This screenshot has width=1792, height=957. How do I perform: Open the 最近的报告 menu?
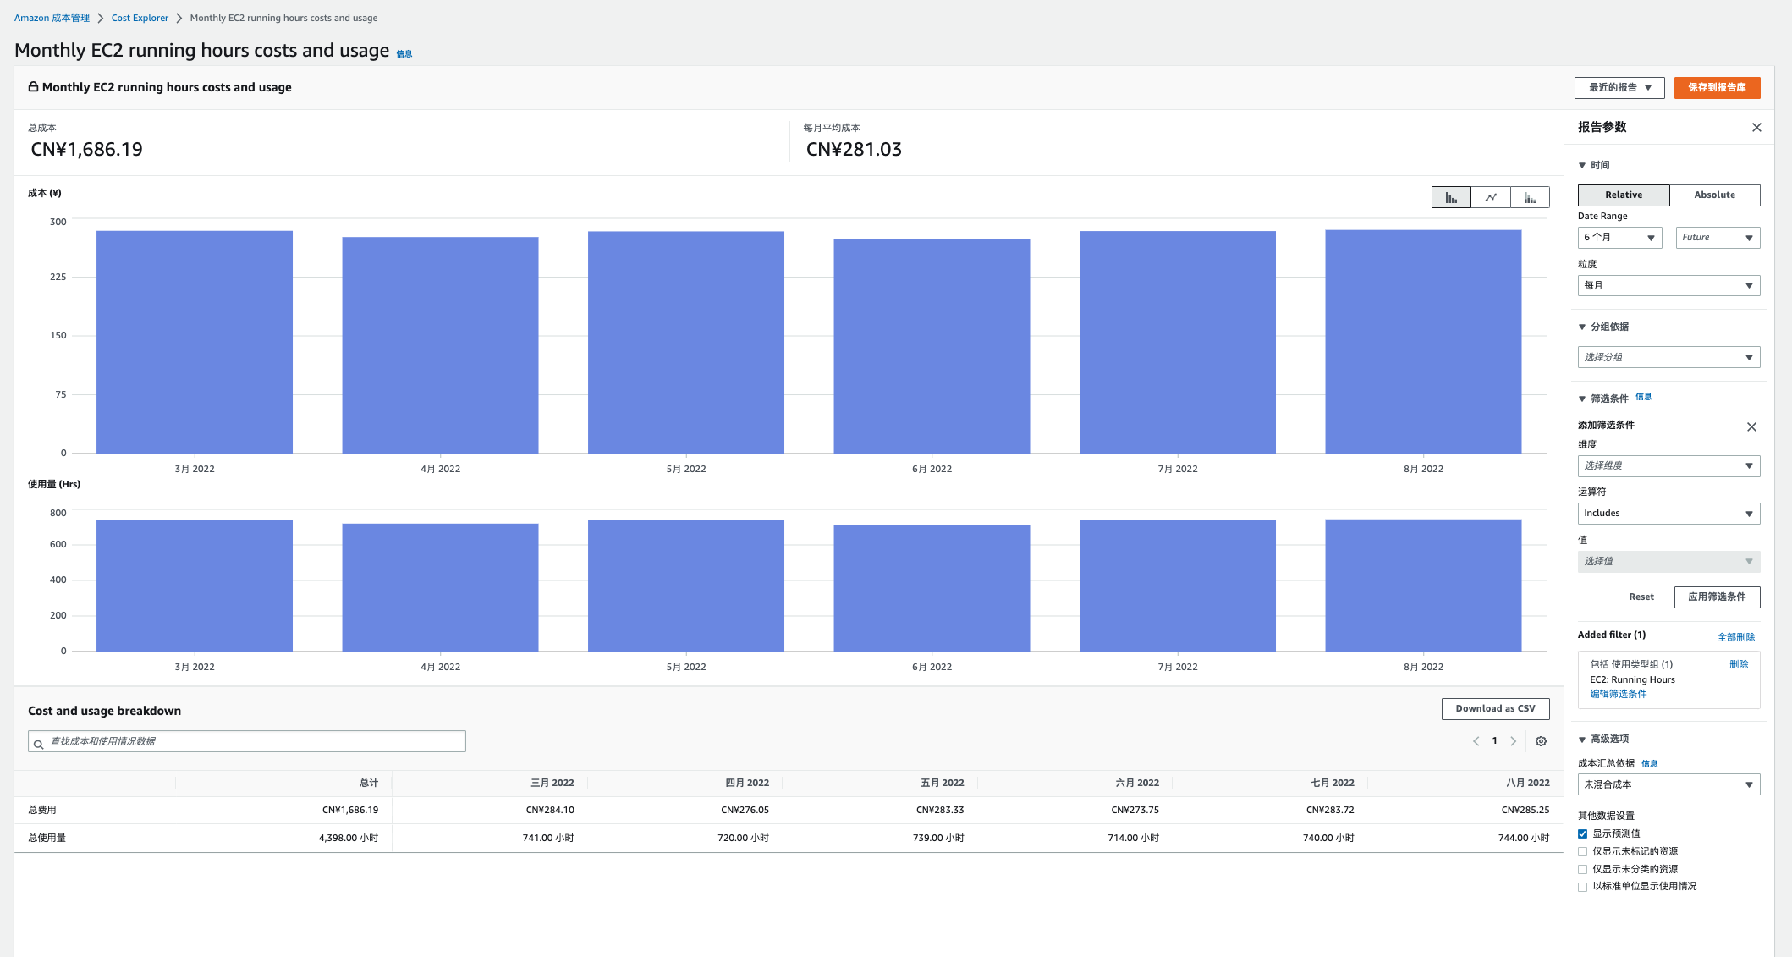coord(1618,87)
